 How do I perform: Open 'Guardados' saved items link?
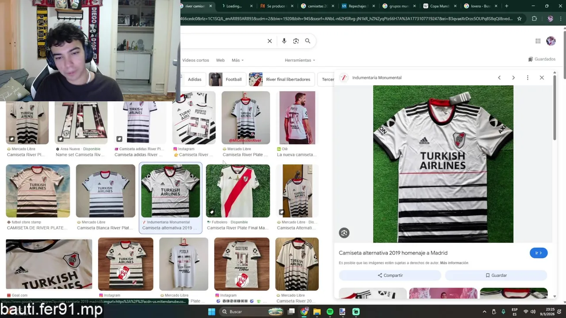pyautogui.click(x=542, y=59)
